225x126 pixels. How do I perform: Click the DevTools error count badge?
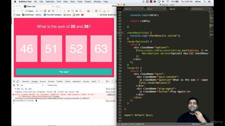(107, 82)
